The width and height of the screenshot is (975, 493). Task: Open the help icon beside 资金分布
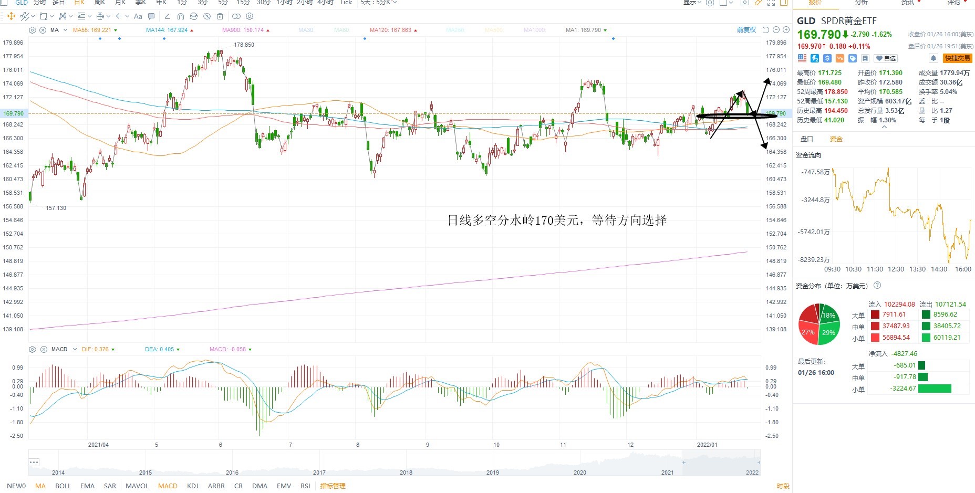pos(877,286)
